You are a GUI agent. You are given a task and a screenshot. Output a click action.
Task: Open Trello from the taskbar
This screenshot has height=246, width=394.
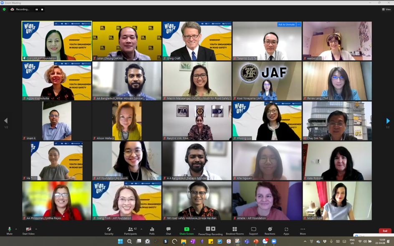tap(220, 241)
